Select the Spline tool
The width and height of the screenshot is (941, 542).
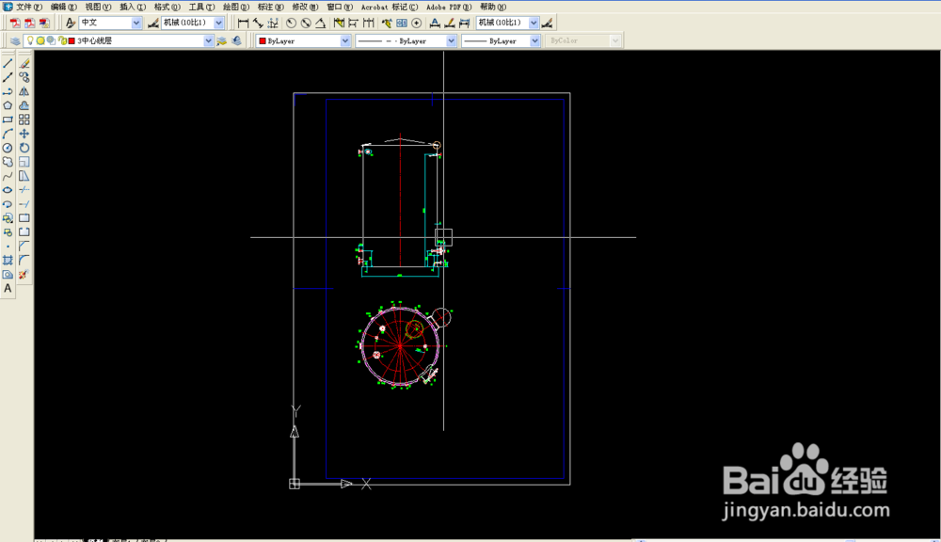8,176
